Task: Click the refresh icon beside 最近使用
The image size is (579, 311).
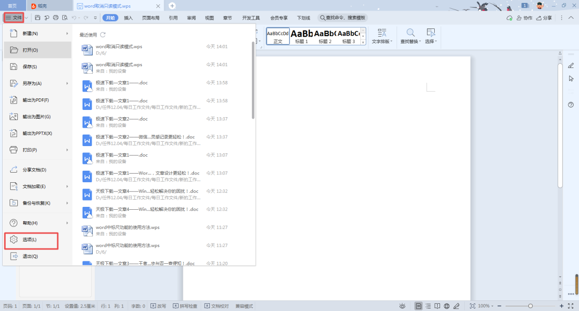Action: click(x=103, y=35)
